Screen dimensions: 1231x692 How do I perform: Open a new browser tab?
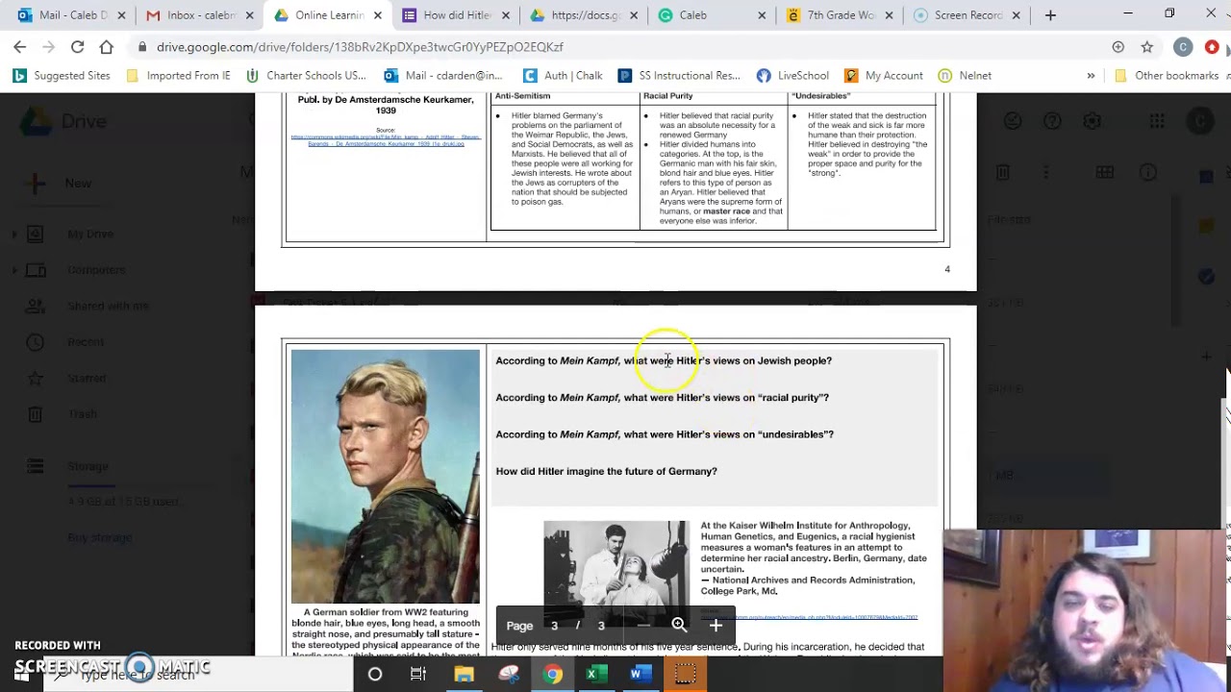pyautogui.click(x=1050, y=15)
